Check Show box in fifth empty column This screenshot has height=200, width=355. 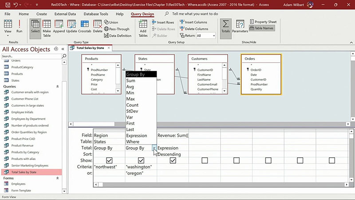point(332,160)
